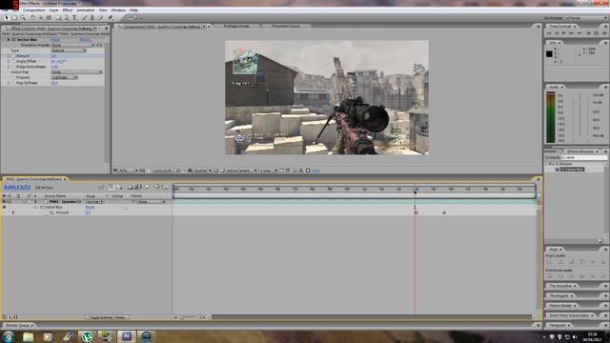Viewport: 610px width, 343px height.
Task: Select the Pan Behind tool
Action: (49, 17)
